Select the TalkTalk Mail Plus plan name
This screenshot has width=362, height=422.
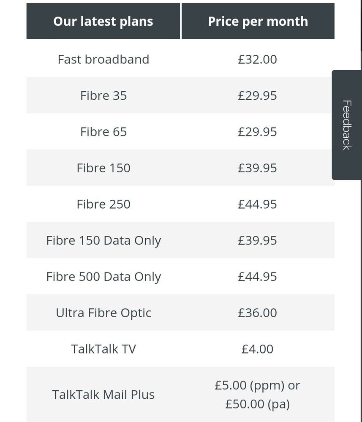point(103,395)
